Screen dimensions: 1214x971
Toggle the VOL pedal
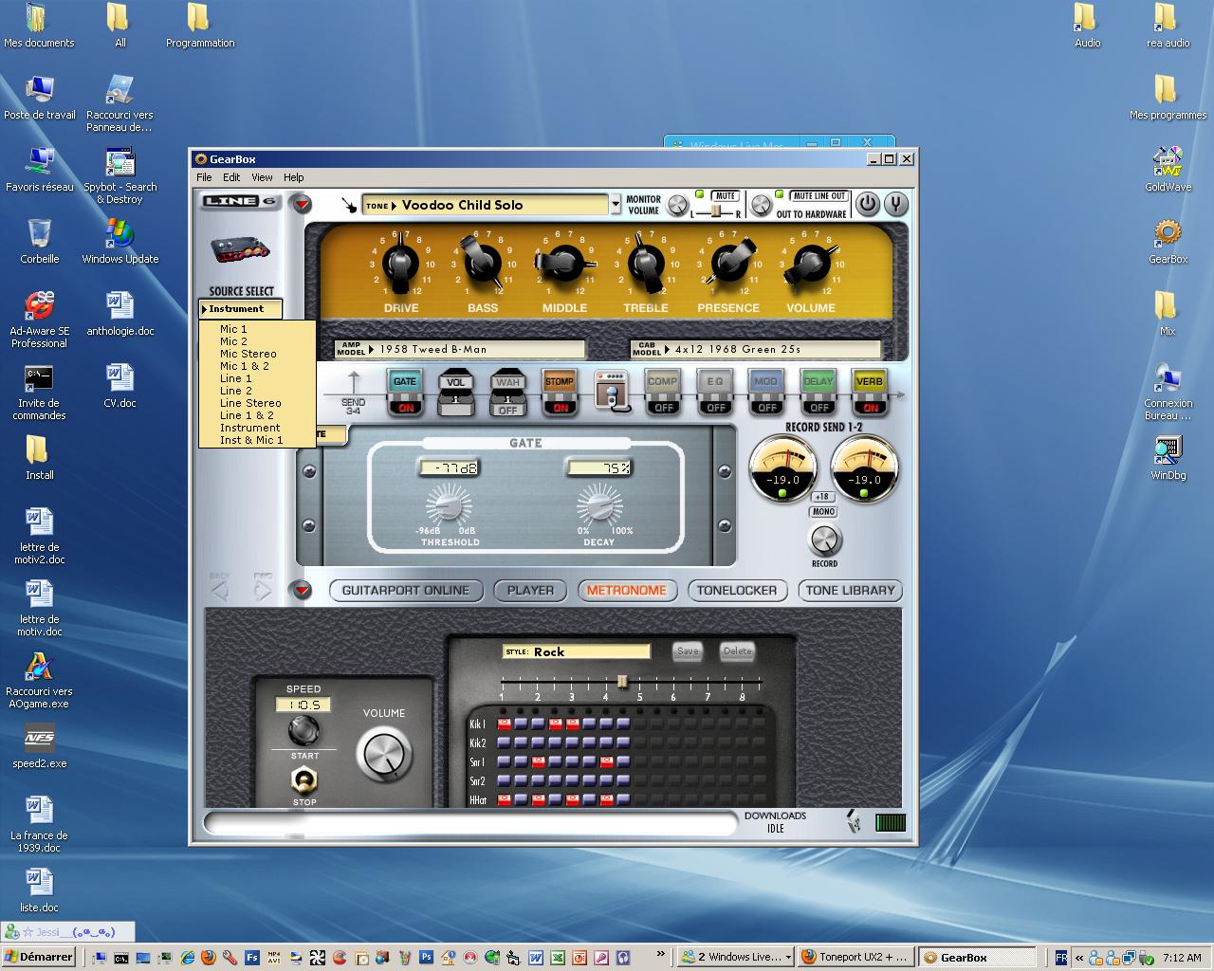456,393
